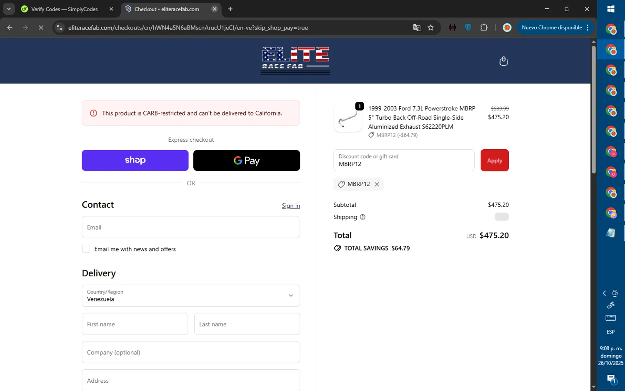625x391 pixels.
Task: Focus the First name field
Action: pos(135,324)
